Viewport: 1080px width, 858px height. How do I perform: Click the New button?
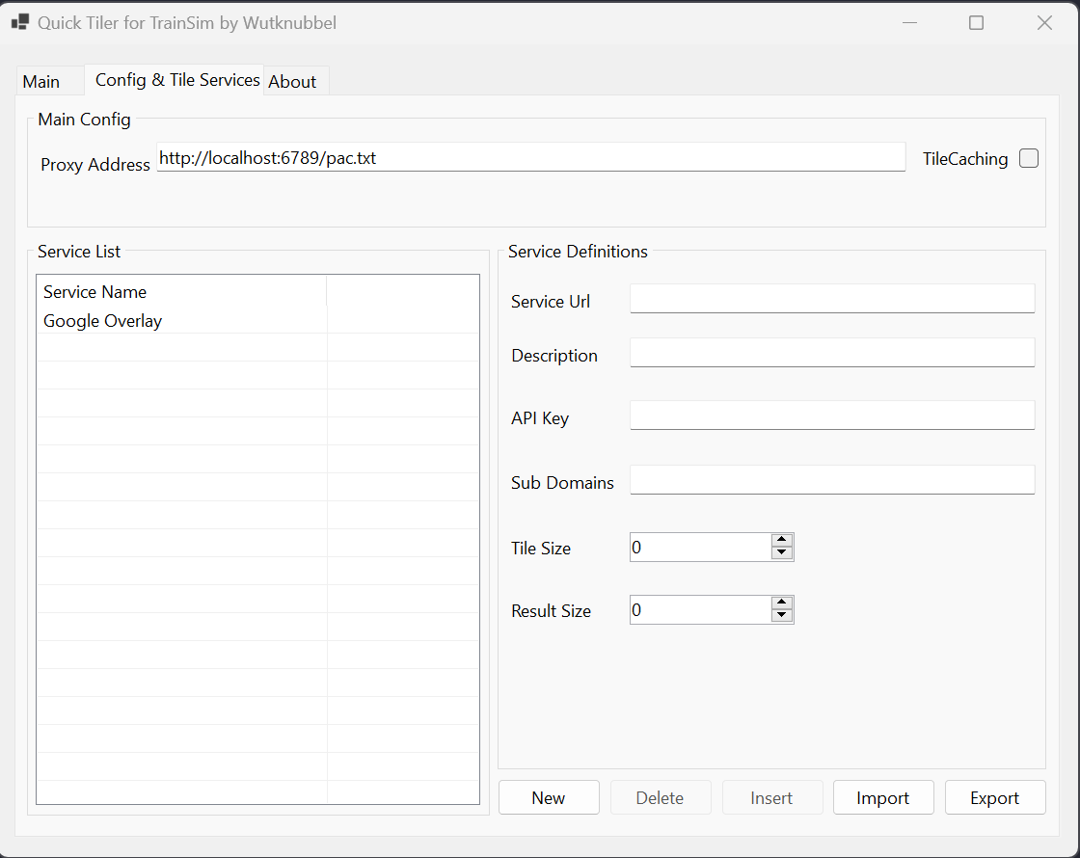(x=549, y=797)
